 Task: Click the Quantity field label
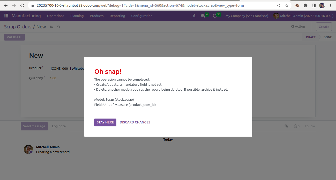point(36,78)
